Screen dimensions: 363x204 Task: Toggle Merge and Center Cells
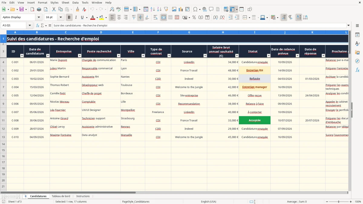pos(164,18)
